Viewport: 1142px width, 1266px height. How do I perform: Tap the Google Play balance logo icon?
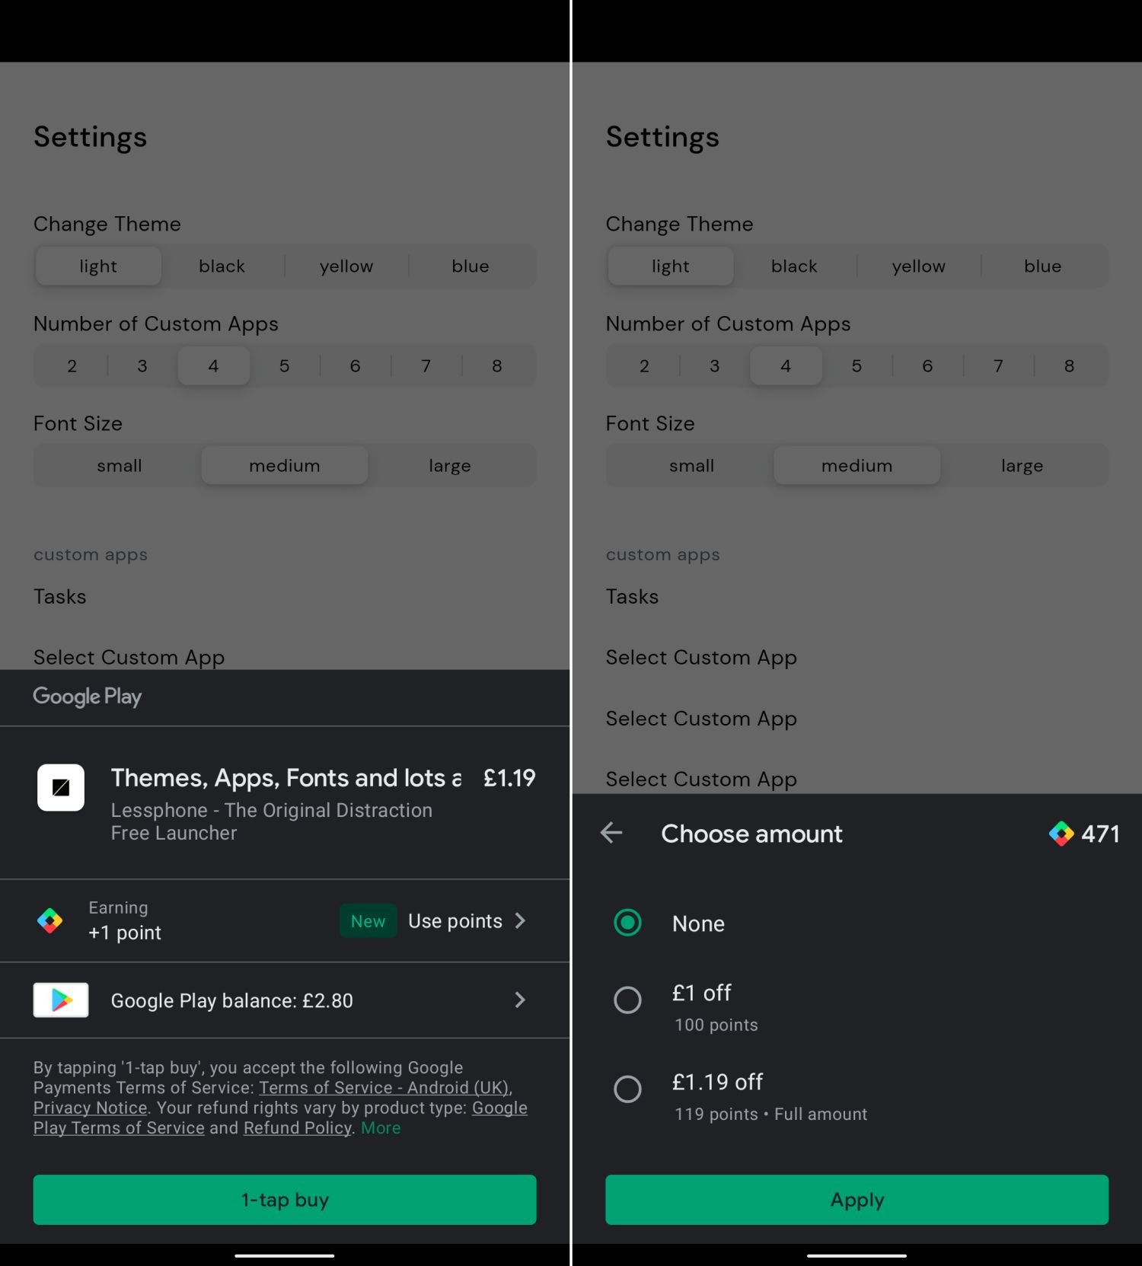pyautogui.click(x=61, y=1000)
